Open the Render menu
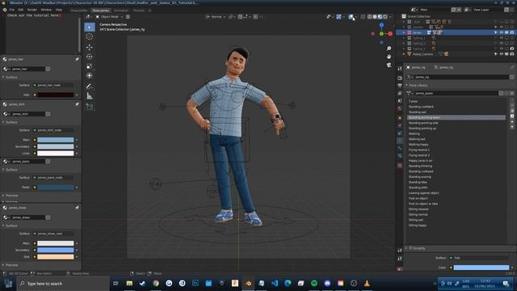Viewport: 517px width, 291px height. coord(32,10)
